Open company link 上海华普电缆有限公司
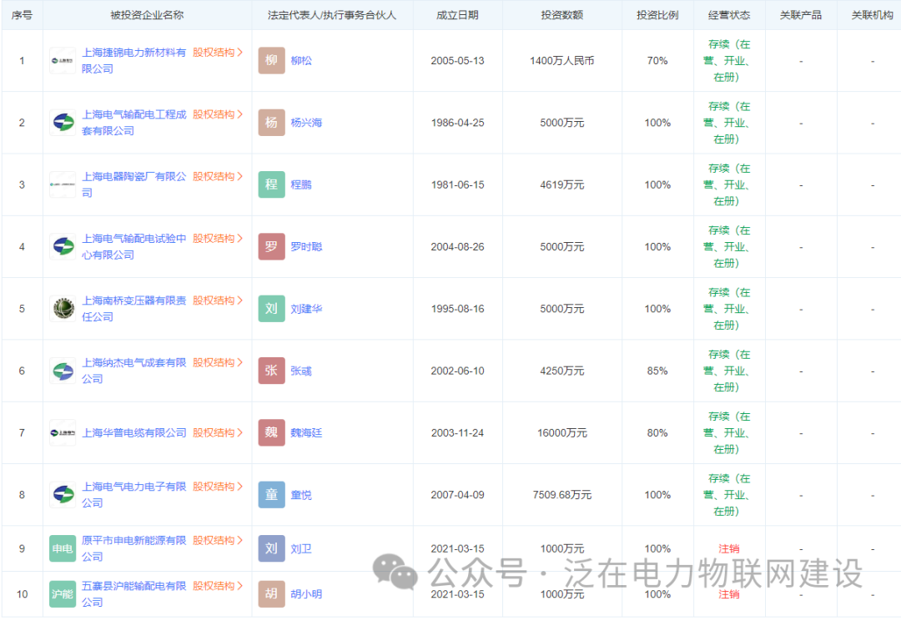 click(133, 433)
